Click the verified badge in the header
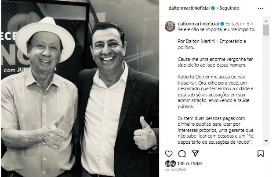276x177 pixels. click(x=213, y=8)
